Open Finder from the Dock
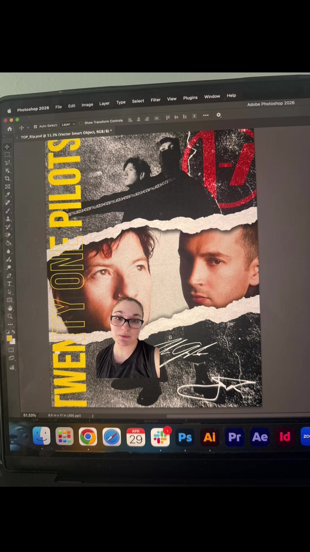Screen dimensions: 310x552 pos(41,436)
